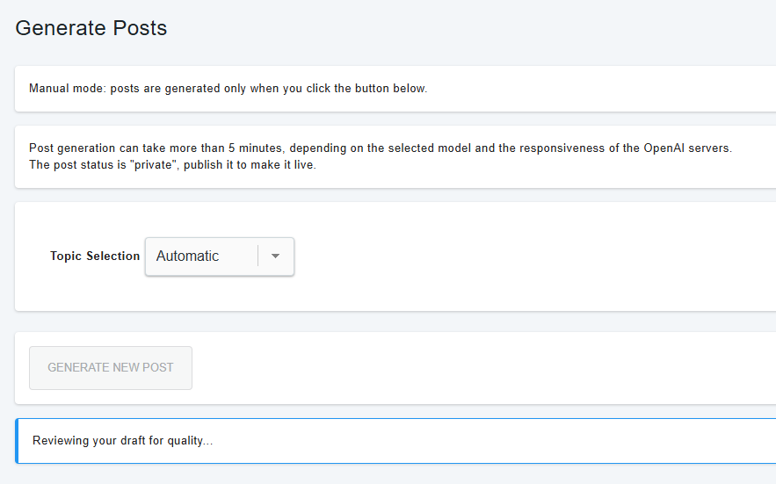Click 'publish it to make it live' text
The width and height of the screenshot is (776, 484).
point(250,165)
